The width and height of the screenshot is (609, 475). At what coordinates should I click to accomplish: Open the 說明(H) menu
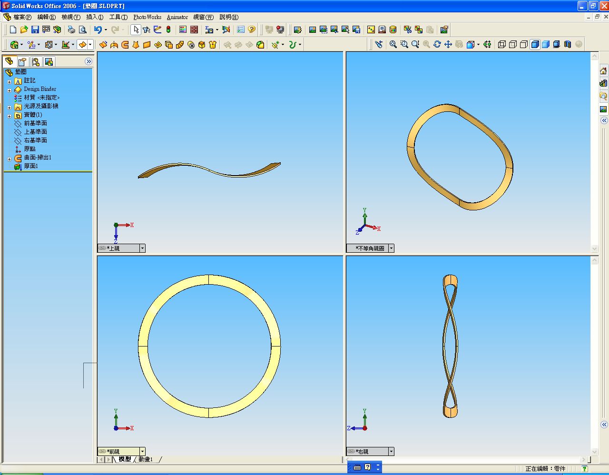(229, 17)
